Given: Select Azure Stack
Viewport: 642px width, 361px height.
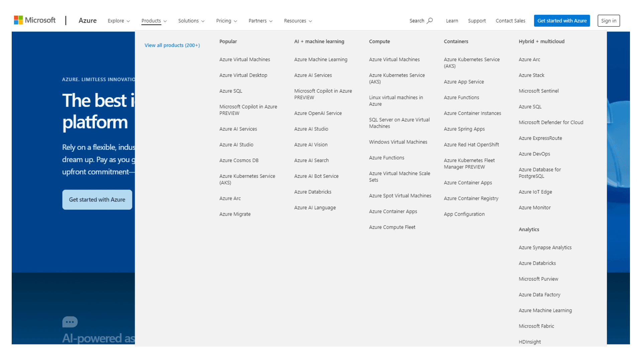Looking at the screenshot, I should click(x=531, y=75).
